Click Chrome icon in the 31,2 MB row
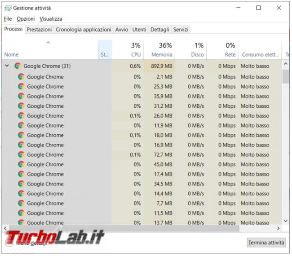The image size is (292, 256). (x=21, y=106)
